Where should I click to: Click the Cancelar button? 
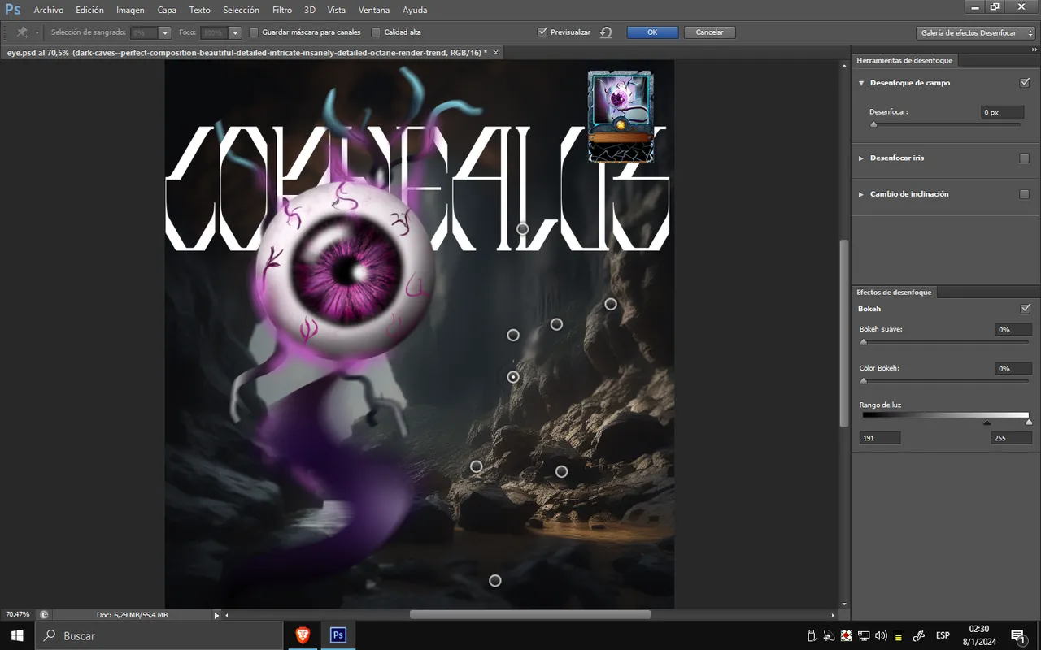coord(710,32)
